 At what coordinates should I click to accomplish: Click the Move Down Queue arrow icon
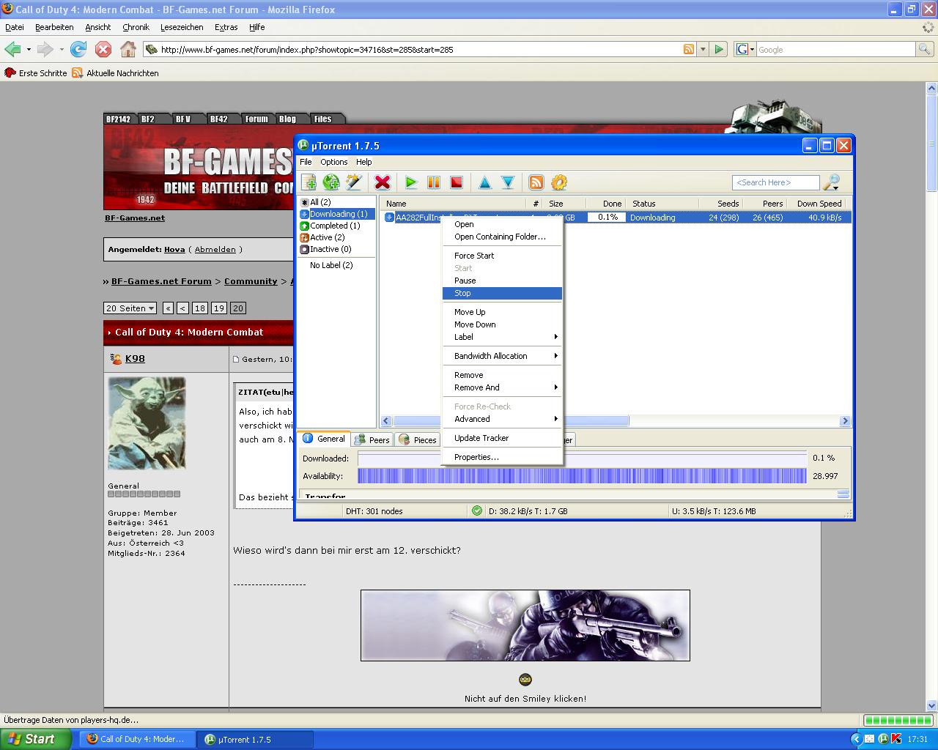coord(508,182)
